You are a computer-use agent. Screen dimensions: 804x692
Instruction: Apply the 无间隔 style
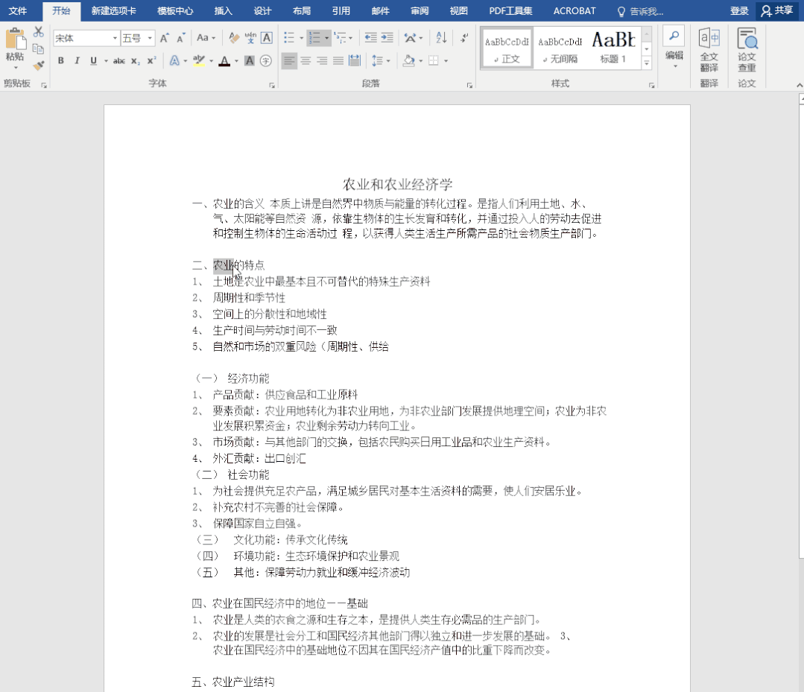(x=560, y=48)
